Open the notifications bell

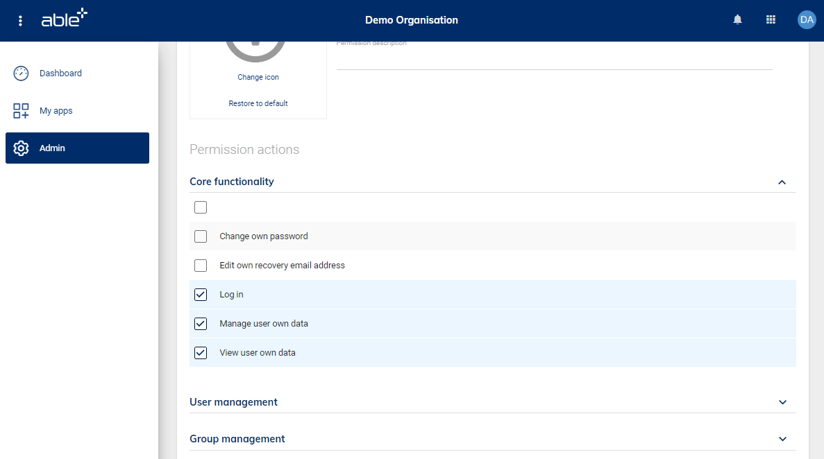click(x=737, y=20)
